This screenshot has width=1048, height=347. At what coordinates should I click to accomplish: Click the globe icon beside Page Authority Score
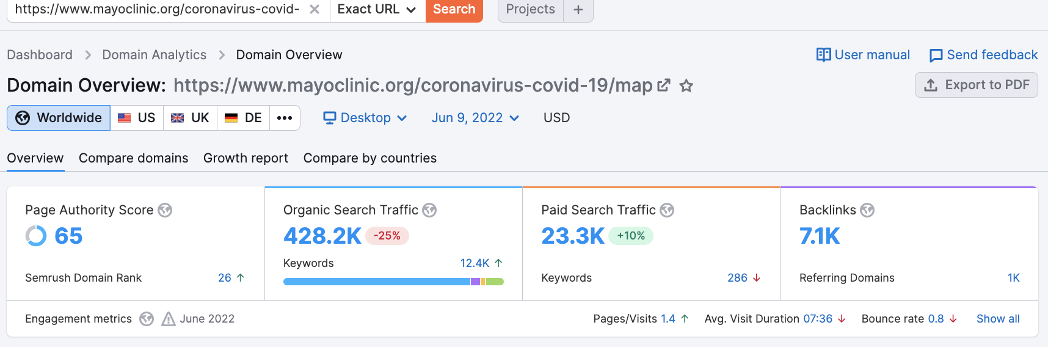tap(165, 210)
